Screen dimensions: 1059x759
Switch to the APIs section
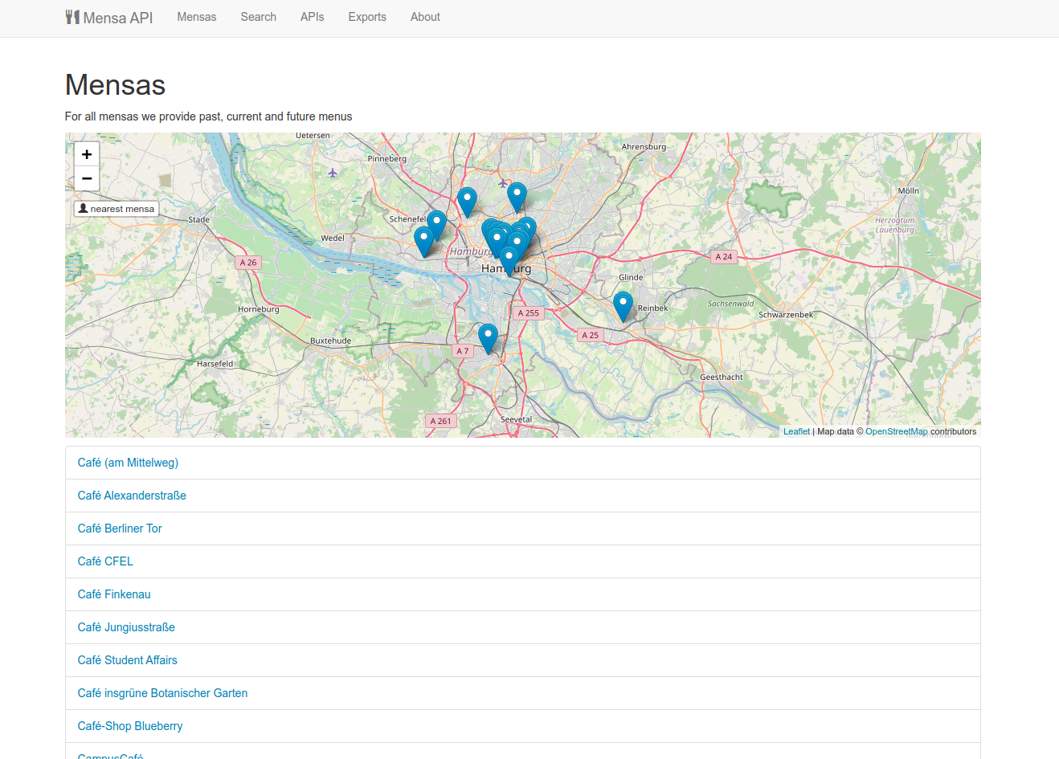click(312, 17)
